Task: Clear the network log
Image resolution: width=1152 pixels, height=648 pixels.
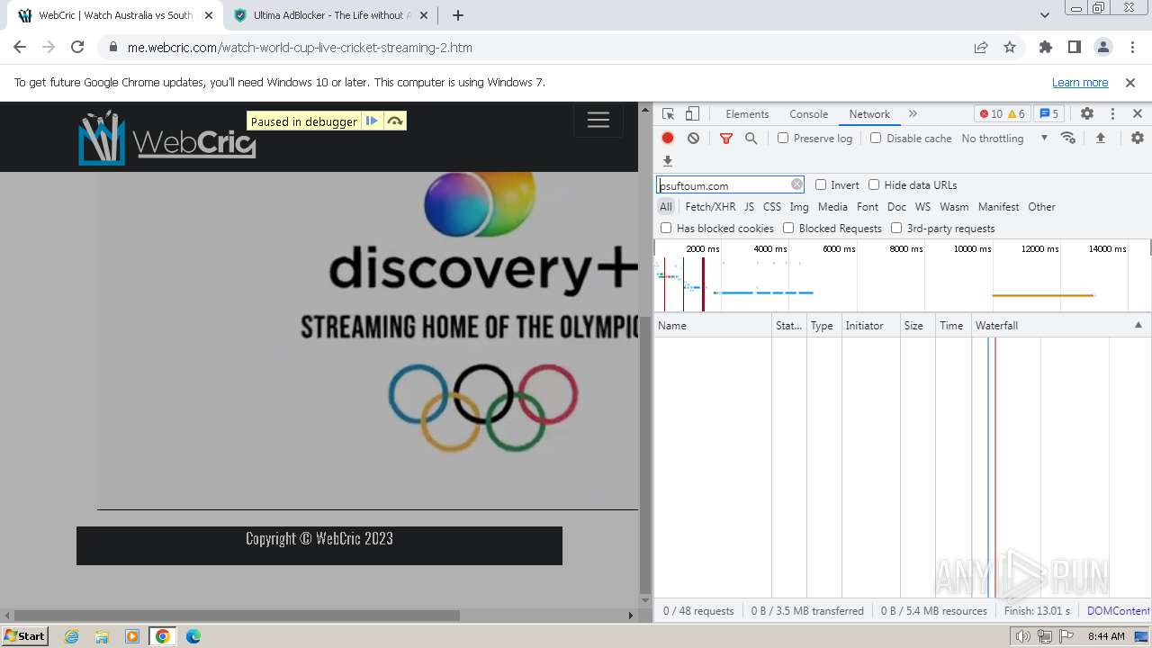Action: point(693,138)
